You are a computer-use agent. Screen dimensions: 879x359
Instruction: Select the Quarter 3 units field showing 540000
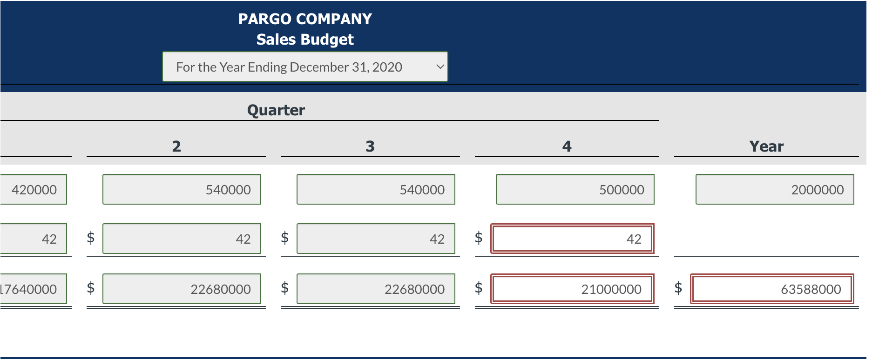click(375, 189)
